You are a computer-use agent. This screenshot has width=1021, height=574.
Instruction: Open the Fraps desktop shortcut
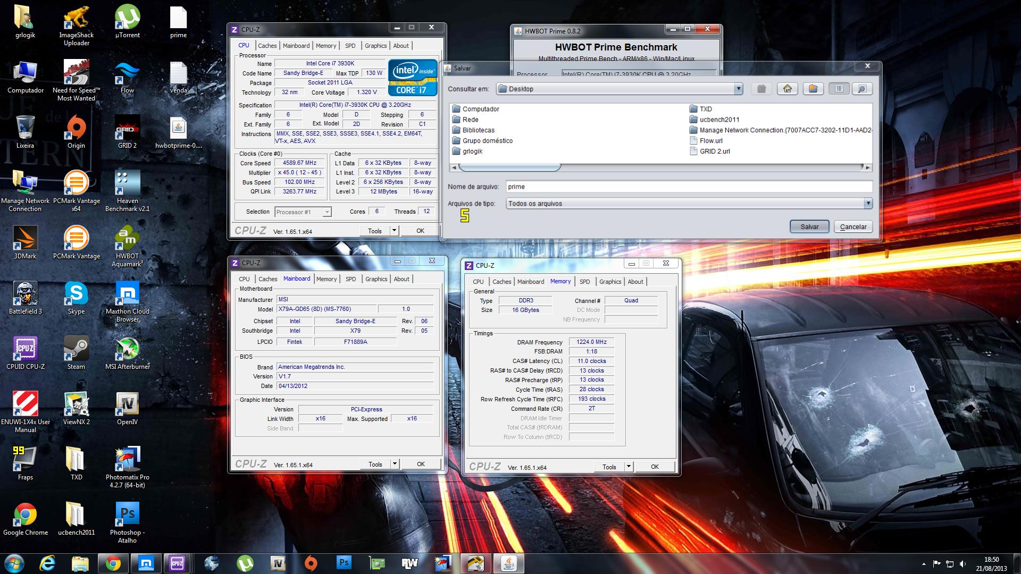coord(25,464)
